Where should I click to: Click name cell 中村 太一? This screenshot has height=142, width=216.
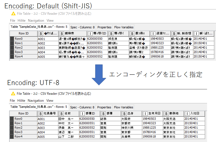tap(69, 123)
